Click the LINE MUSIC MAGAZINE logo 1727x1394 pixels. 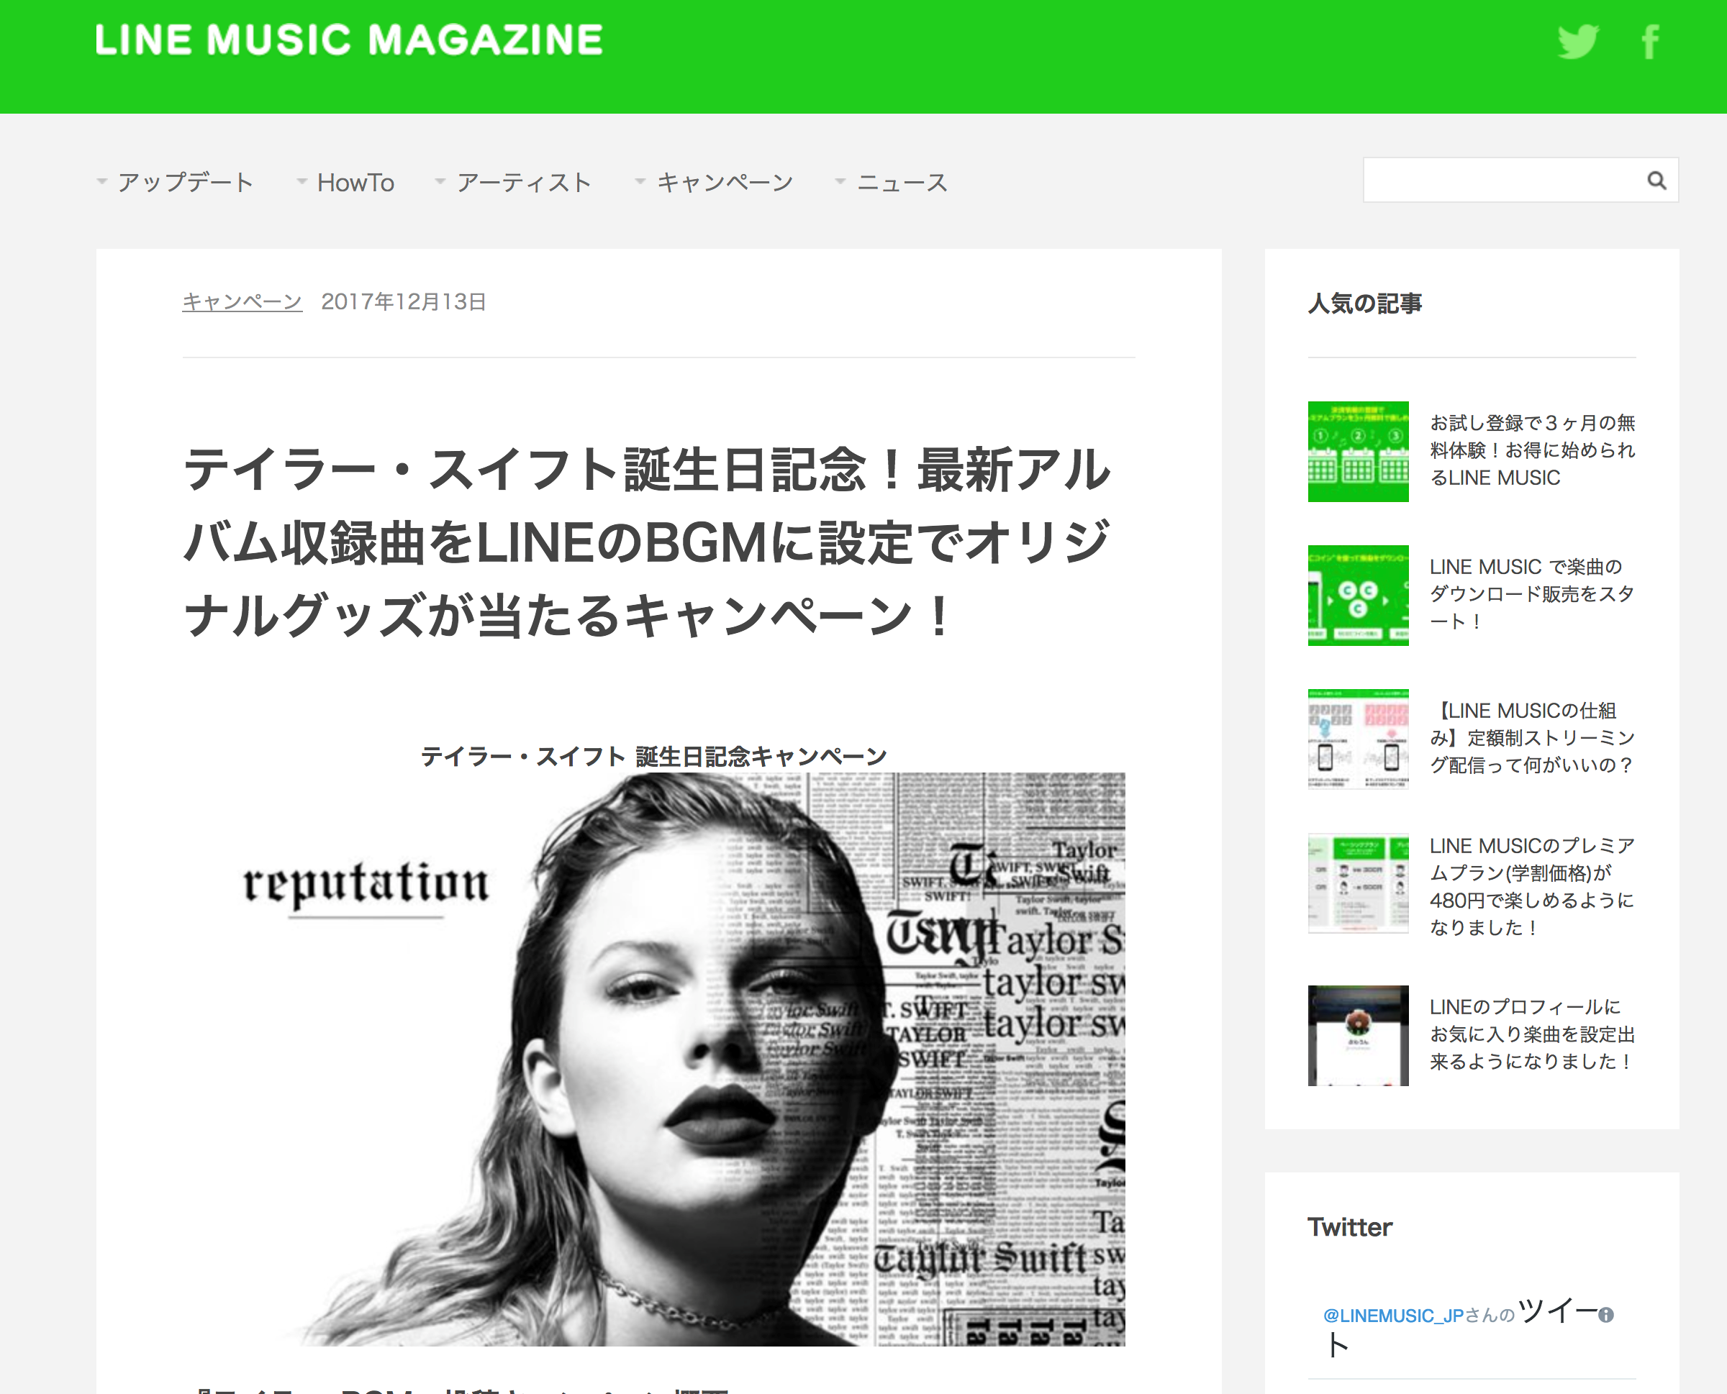pos(348,40)
